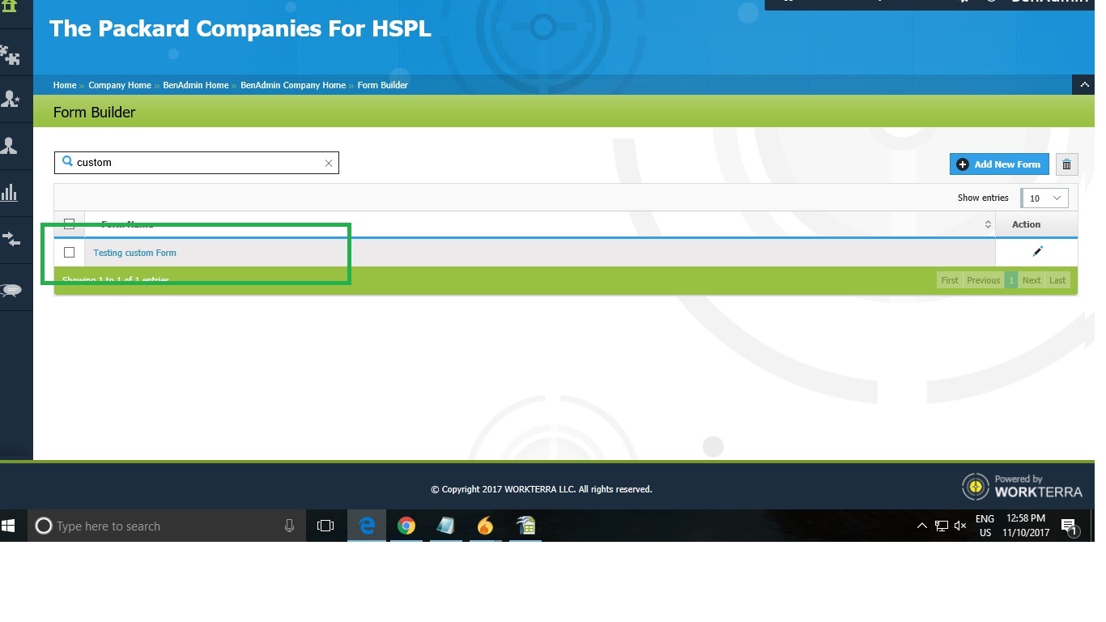This screenshot has height=622, width=1106.
Task: Open the Testing custom Form link
Action: point(134,253)
